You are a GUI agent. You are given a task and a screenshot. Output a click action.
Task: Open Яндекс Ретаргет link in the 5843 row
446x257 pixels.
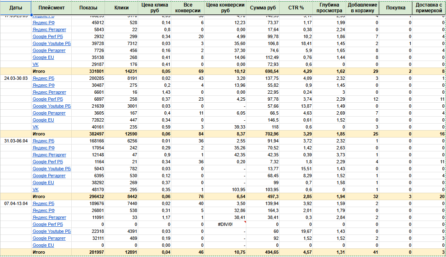pyautogui.click(x=49, y=29)
